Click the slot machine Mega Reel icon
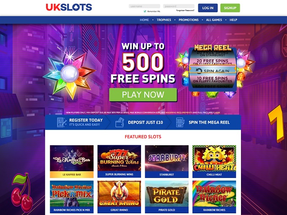This screenshot has width=287, height=215. point(180,122)
